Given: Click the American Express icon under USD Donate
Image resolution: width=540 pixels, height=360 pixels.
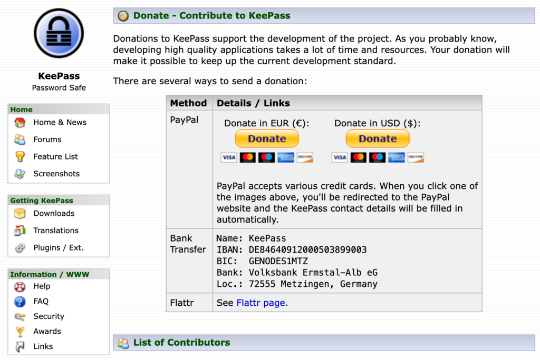Looking at the screenshot, I should (x=397, y=157).
